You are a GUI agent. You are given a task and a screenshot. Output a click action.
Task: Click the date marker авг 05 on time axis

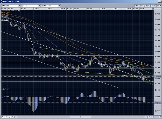[10, 9]
